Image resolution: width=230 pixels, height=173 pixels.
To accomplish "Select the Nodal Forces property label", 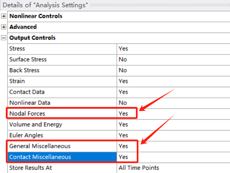I will click(27, 114).
